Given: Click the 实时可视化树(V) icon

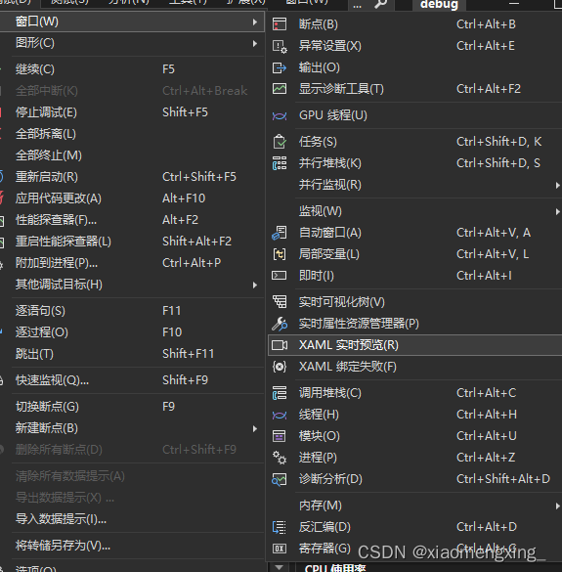Looking at the screenshot, I should click(x=280, y=302).
